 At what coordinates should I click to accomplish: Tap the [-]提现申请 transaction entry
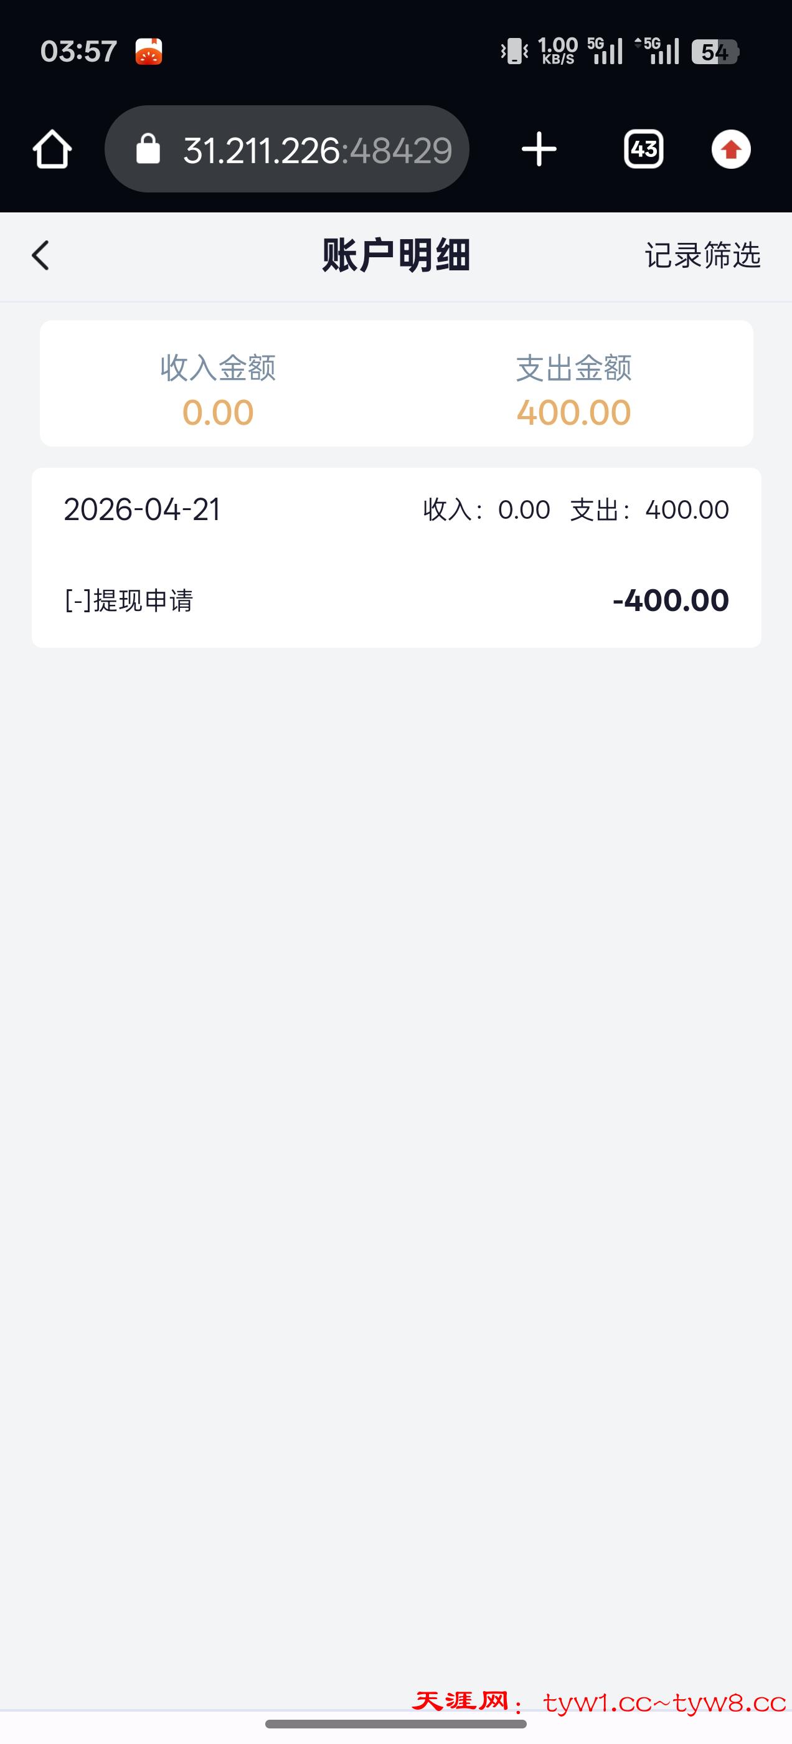click(130, 600)
